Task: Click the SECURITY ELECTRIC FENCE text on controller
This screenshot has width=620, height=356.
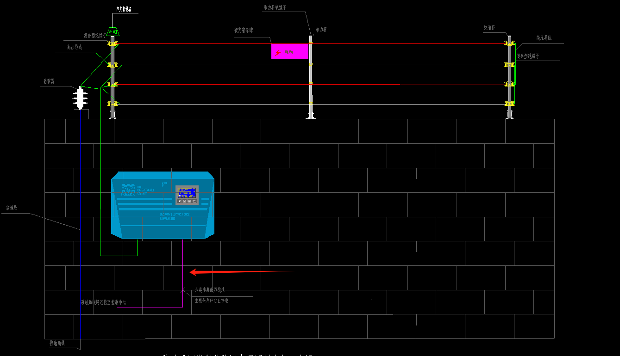Action: point(174,214)
